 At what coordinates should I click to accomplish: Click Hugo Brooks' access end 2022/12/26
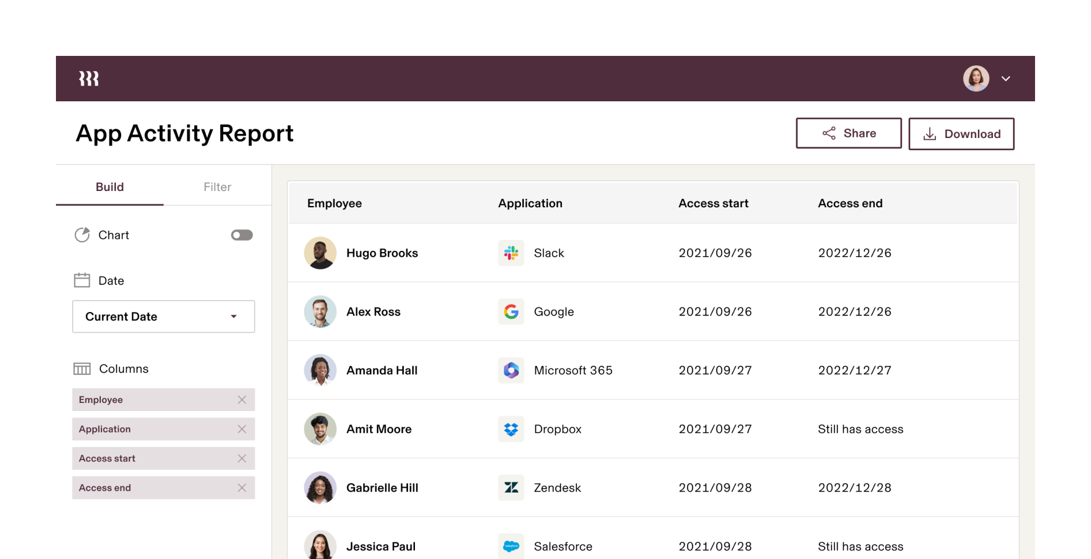click(x=855, y=253)
